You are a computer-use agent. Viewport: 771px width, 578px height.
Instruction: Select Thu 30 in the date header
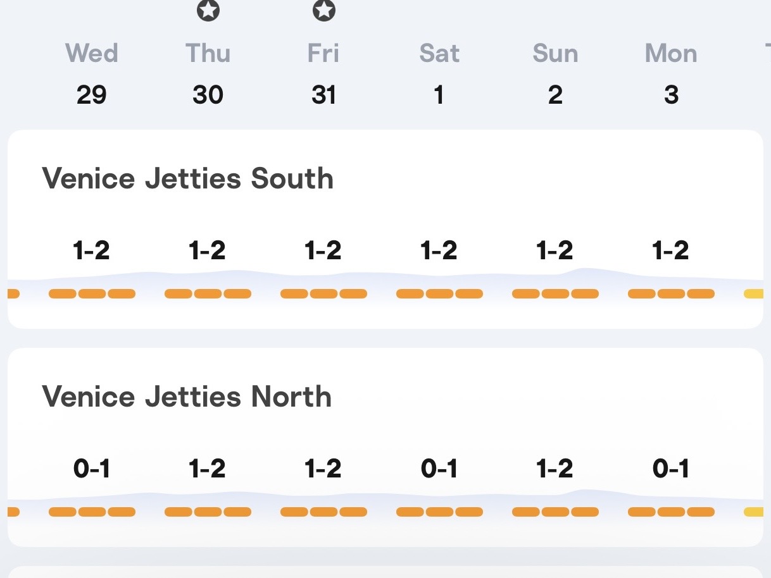point(208,74)
